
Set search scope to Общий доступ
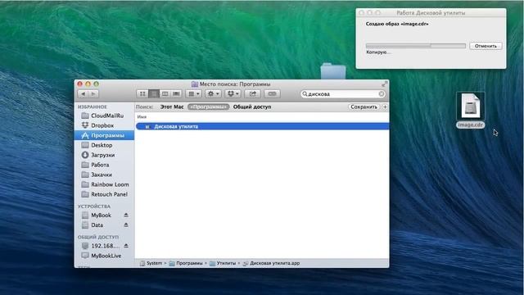coord(252,107)
